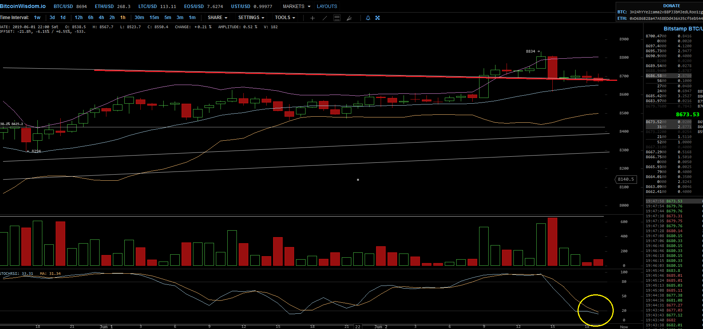
Task: Click highlighted order book row 8686.58
Action: [669, 76]
